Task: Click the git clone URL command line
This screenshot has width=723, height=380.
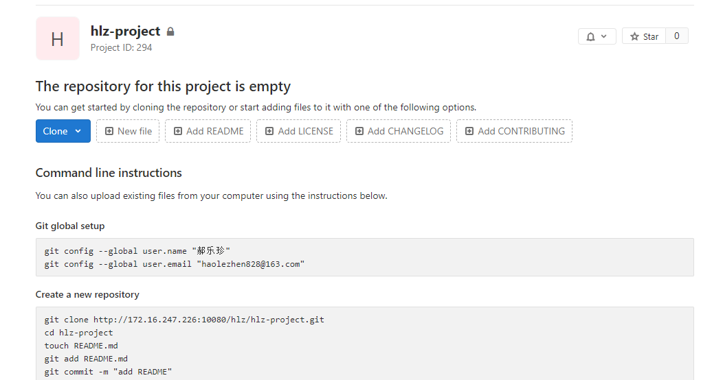Action: pos(184,319)
